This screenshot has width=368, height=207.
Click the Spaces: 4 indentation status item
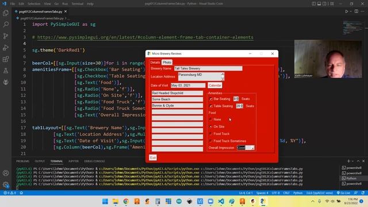tap(262, 193)
